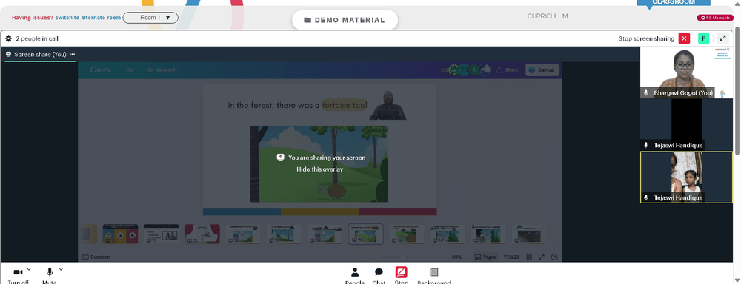Expand the call to fullscreen with arrows icon
Screen dimensions: 741x284
(x=723, y=38)
